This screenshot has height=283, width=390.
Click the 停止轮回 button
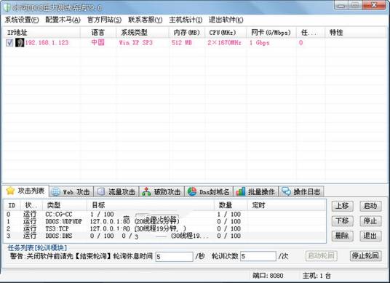coord(365,255)
